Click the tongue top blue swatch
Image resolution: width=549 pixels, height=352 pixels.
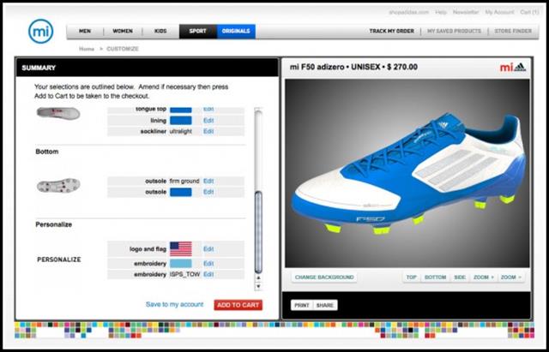pos(181,110)
